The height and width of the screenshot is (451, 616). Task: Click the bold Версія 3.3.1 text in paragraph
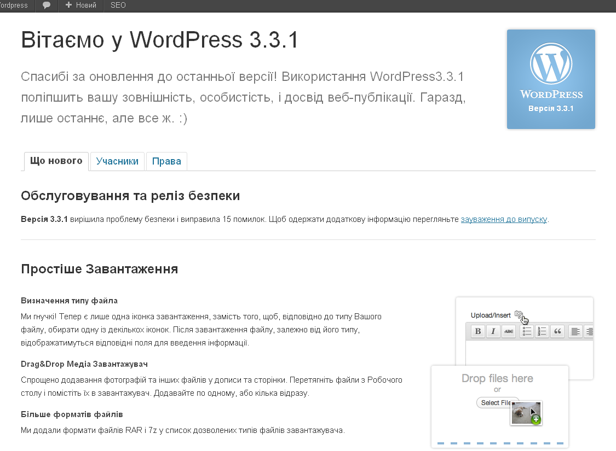click(x=44, y=219)
